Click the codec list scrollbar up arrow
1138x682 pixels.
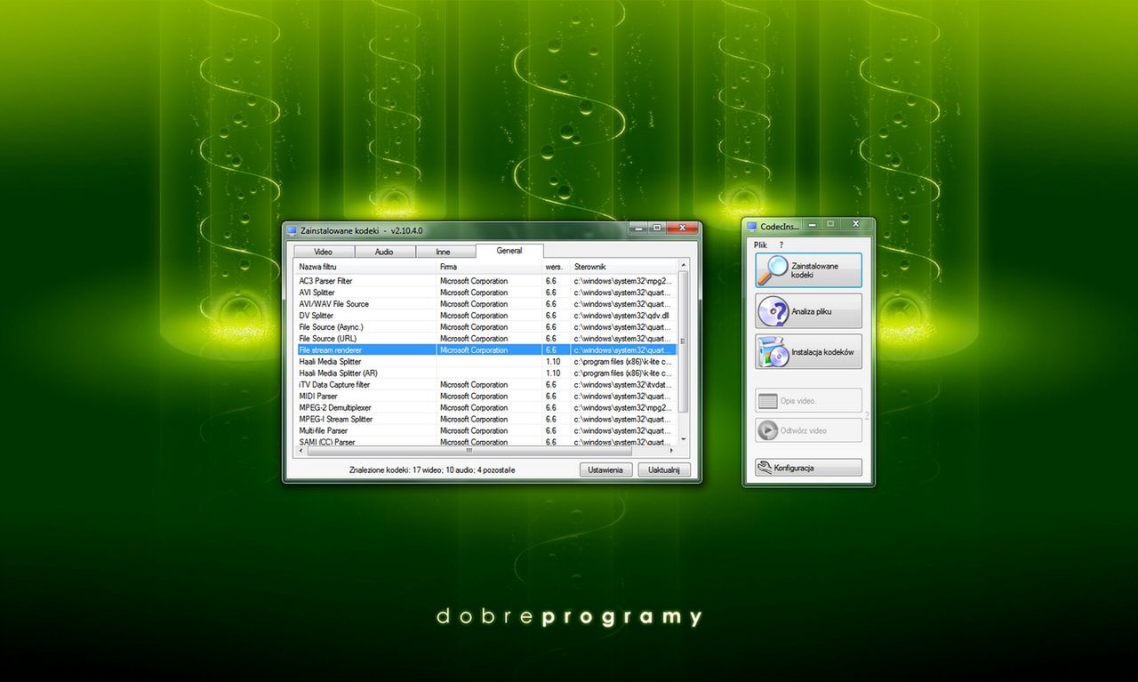(684, 265)
